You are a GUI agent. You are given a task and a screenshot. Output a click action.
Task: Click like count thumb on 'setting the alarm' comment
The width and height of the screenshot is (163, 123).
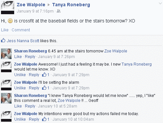pyautogui.click(x=44, y=88)
